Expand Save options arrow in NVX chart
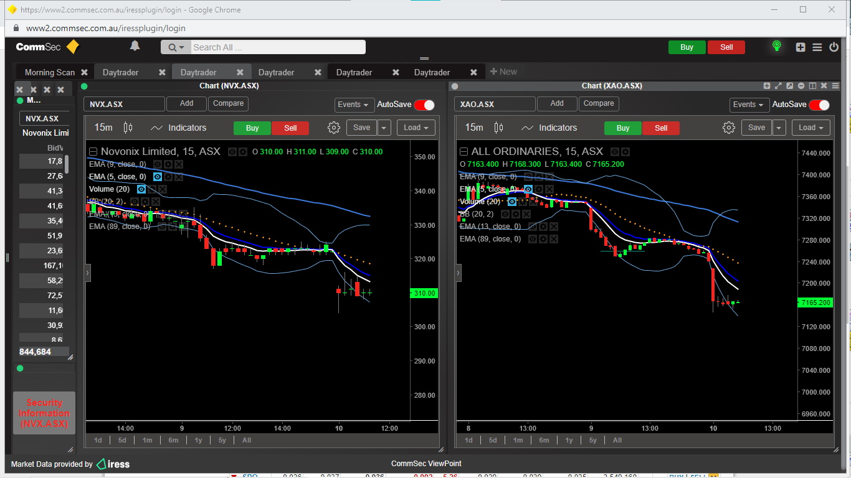This screenshot has height=478, width=851. [x=384, y=128]
